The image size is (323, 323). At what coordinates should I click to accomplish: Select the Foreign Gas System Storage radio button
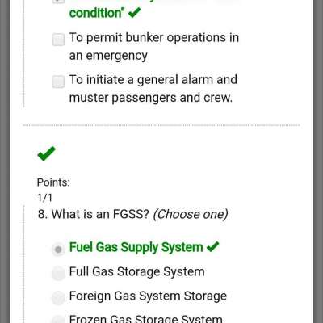click(x=58, y=298)
